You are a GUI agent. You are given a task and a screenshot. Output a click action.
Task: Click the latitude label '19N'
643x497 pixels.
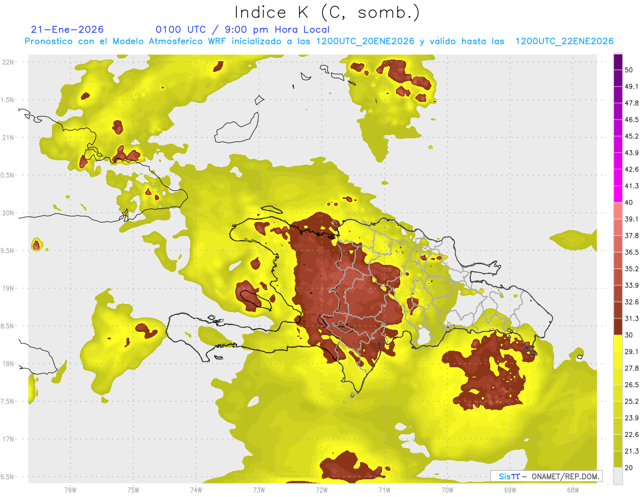[8, 288]
